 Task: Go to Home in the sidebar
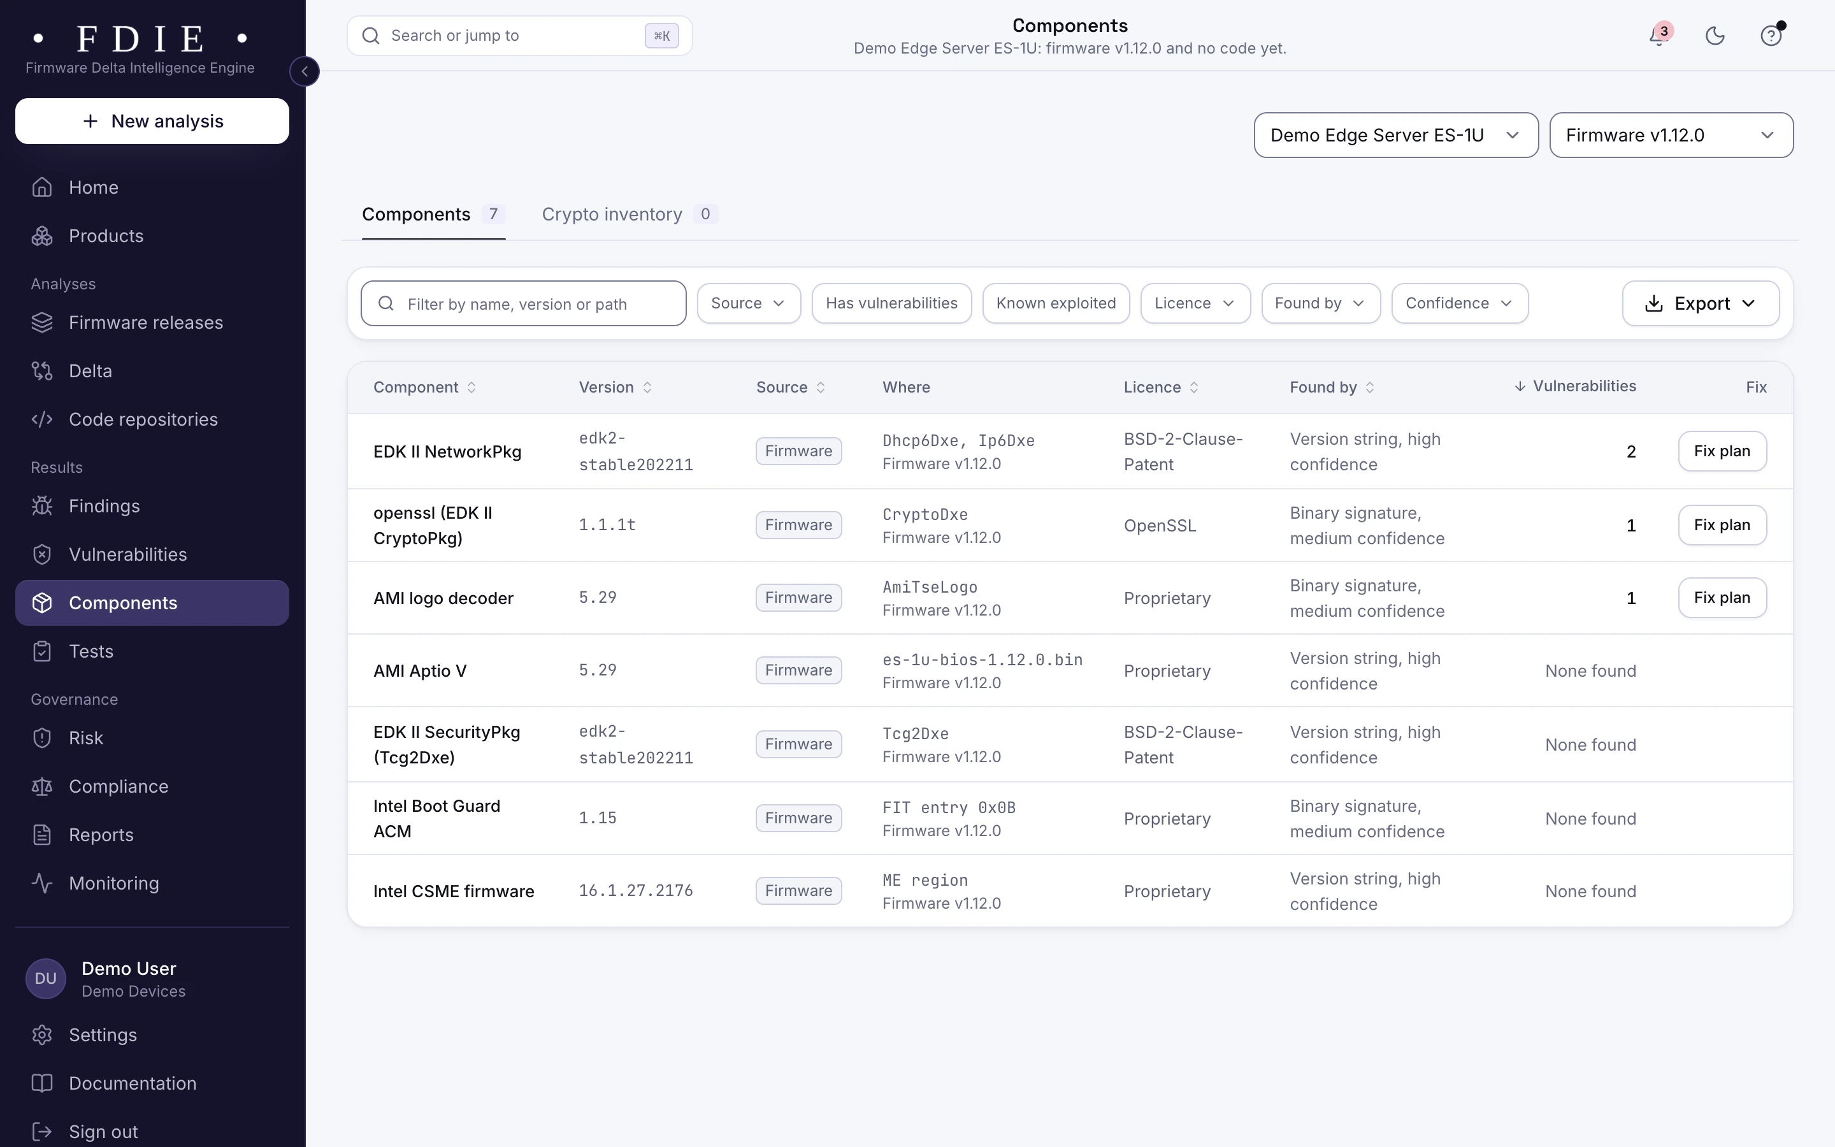point(152,187)
